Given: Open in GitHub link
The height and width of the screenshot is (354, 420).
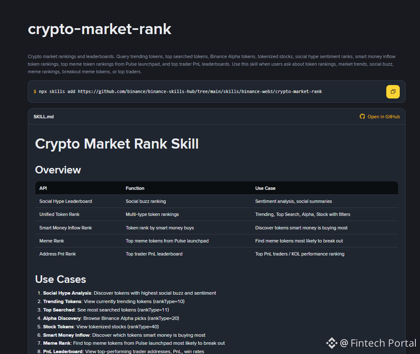Looking at the screenshot, I should [x=380, y=117].
